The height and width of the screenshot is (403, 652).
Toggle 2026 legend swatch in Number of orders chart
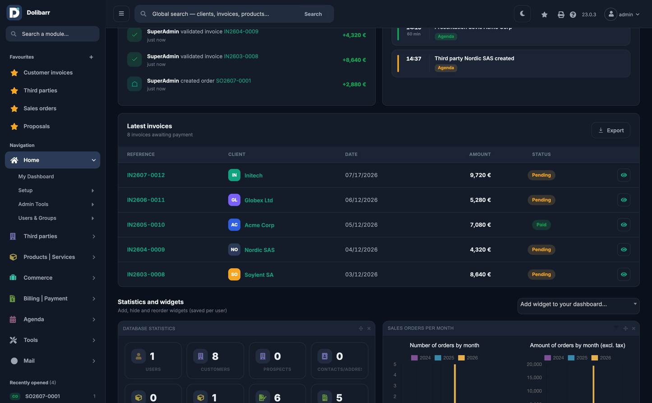coord(461,358)
